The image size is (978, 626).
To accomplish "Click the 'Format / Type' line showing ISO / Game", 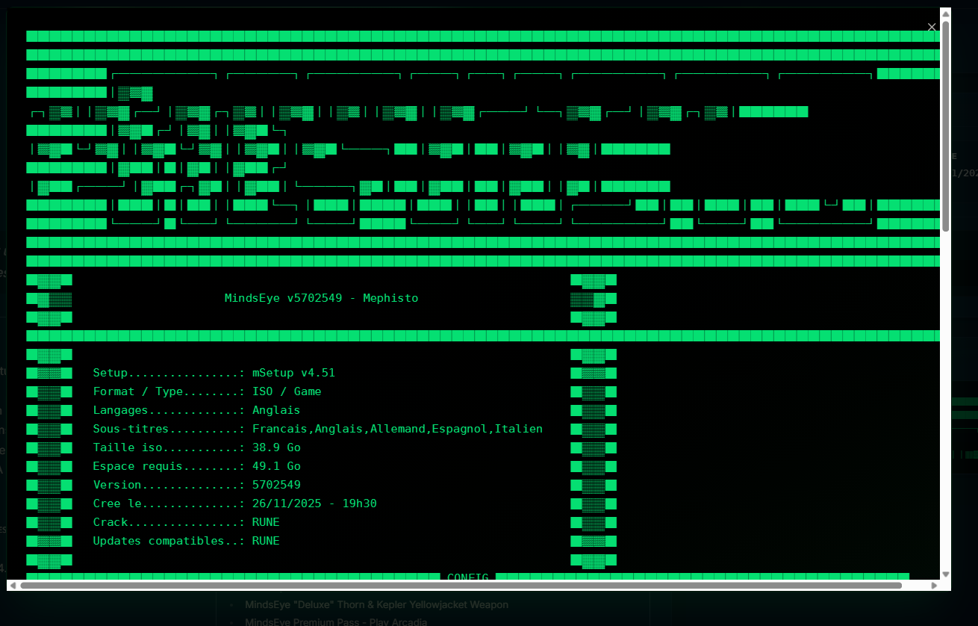I will [x=208, y=391].
